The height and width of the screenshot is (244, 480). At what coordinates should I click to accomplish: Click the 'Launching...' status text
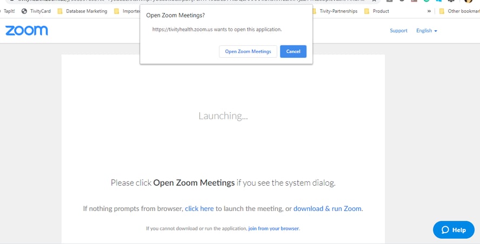223,116
